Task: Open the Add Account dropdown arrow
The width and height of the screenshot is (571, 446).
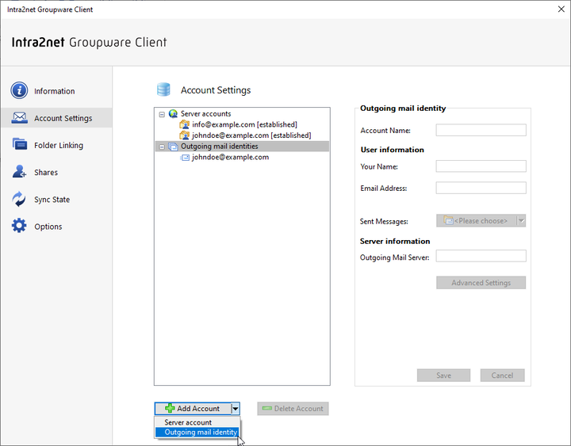Action: [x=236, y=409]
